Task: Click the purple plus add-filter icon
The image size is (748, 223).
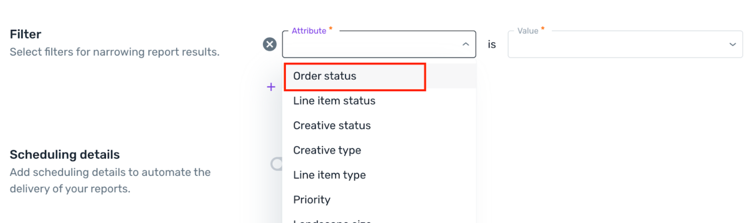Action: (x=271, y=87)
